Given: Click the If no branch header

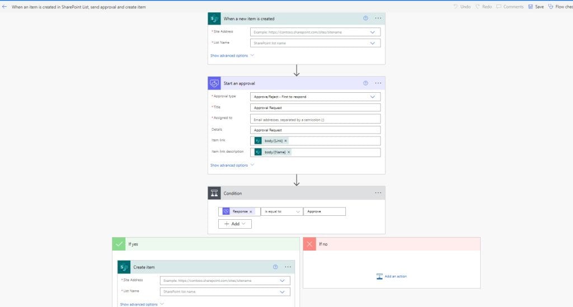Looking at the screenshot, I should [391, 244].
